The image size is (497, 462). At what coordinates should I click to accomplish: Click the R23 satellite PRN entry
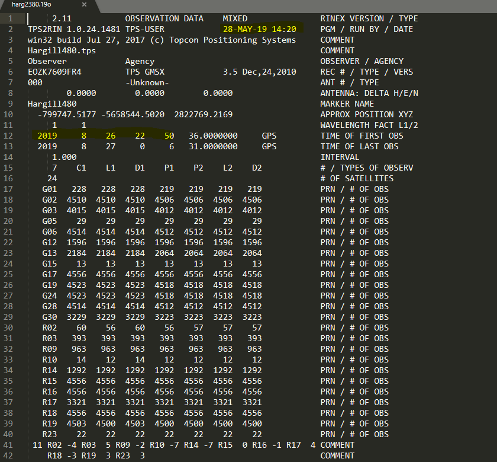click(49, 434)
